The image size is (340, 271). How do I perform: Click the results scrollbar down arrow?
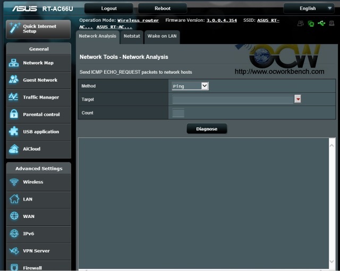point(331,261)
